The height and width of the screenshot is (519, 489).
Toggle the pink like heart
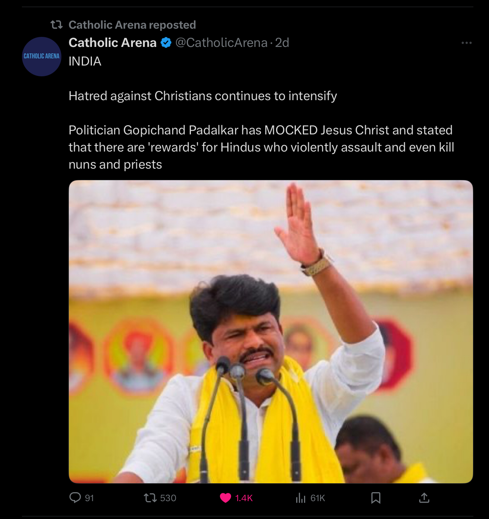coord(226,498)
